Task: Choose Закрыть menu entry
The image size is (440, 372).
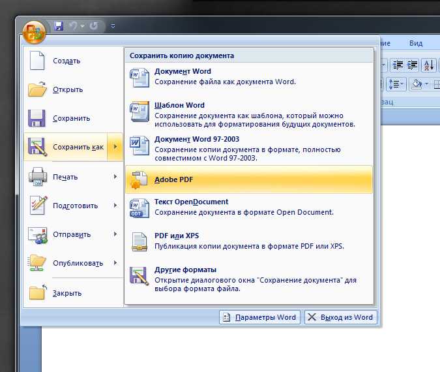Action: (x=74, y=293)
